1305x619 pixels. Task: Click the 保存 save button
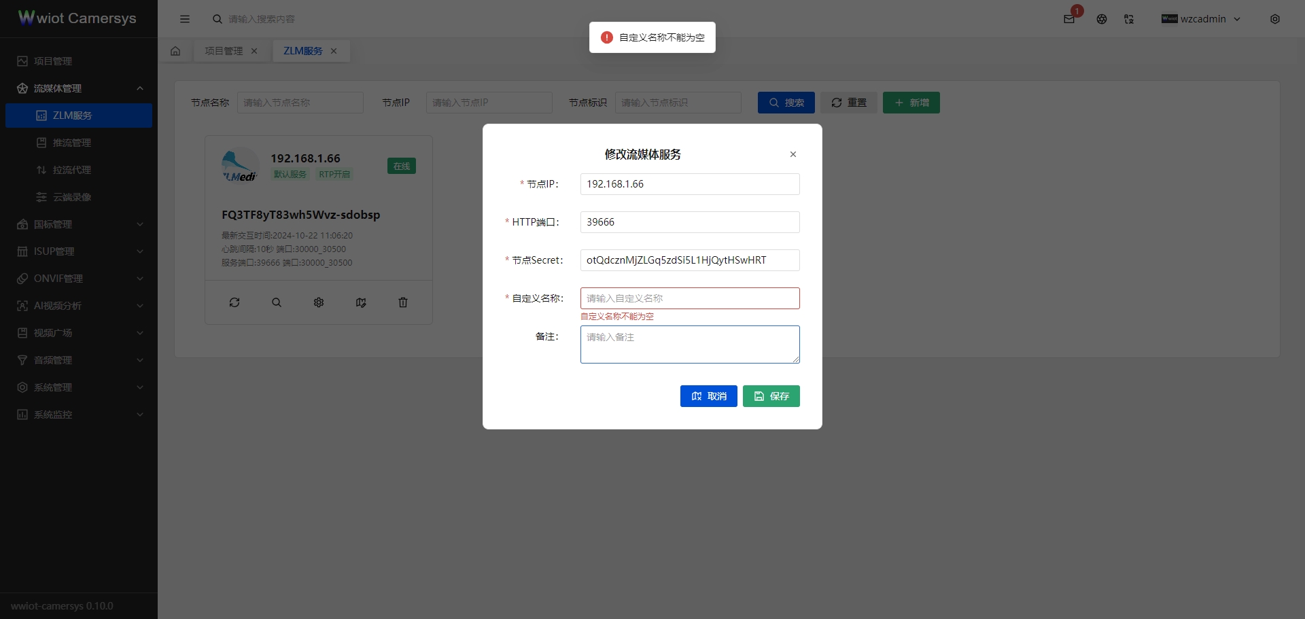coord(771,396)
